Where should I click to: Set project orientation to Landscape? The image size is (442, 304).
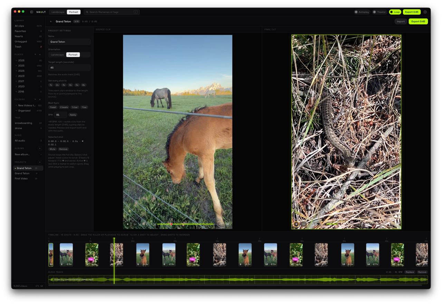pos(57,55)
